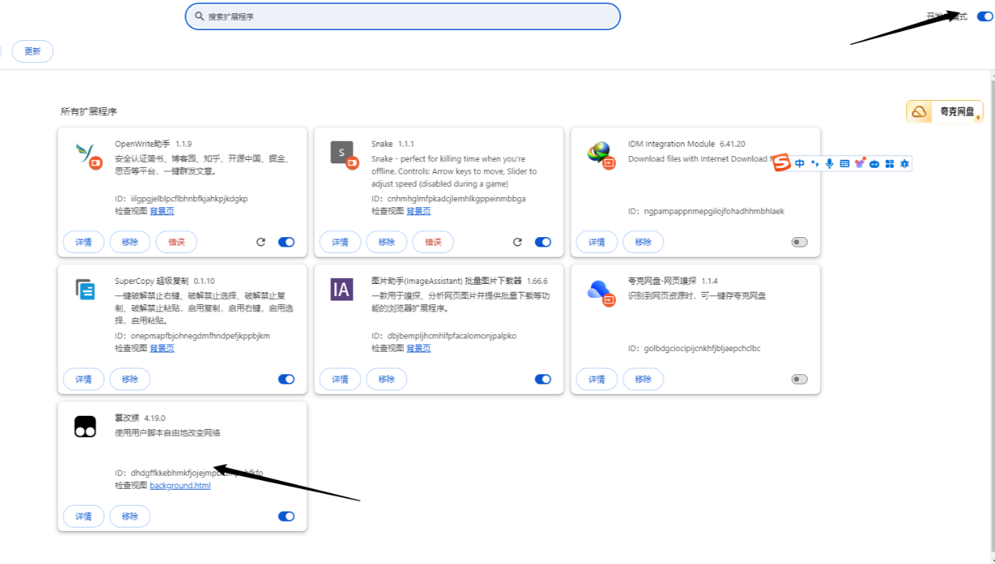Click reload icon on Snake extension
This screenshot has width=995, height=564.
[517, 242]
